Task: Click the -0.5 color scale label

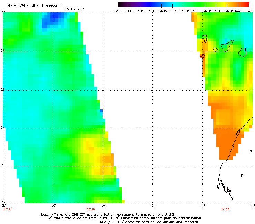Action: click(139, 11)
